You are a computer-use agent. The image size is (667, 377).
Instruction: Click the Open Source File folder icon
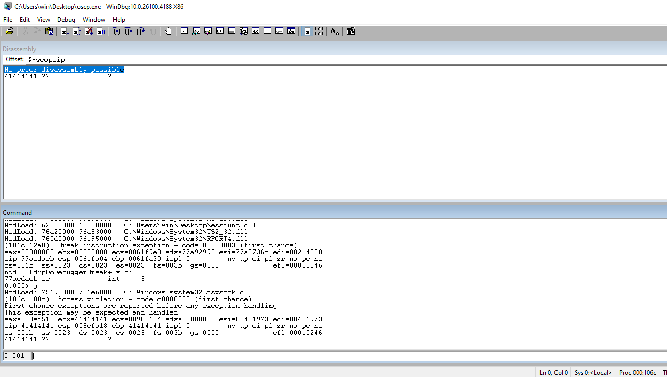point(9,32)
